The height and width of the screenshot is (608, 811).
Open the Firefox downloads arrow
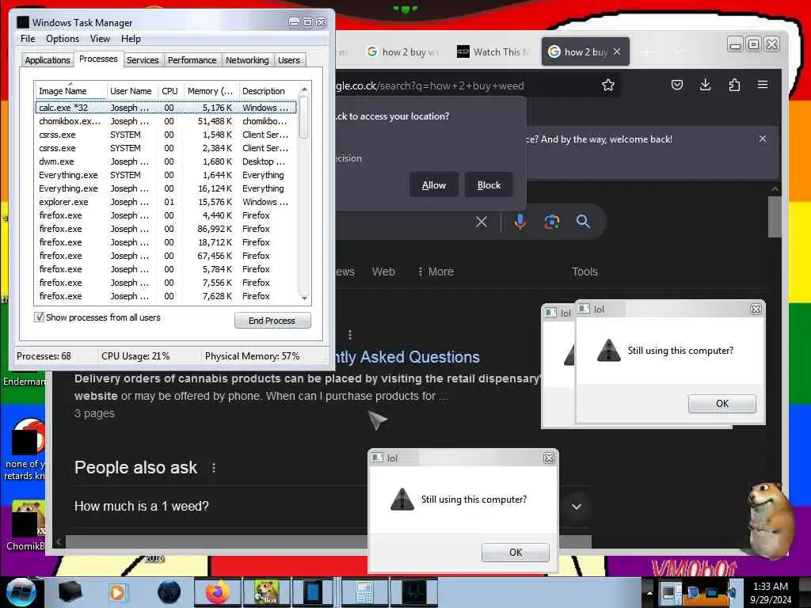click(705, 85)
